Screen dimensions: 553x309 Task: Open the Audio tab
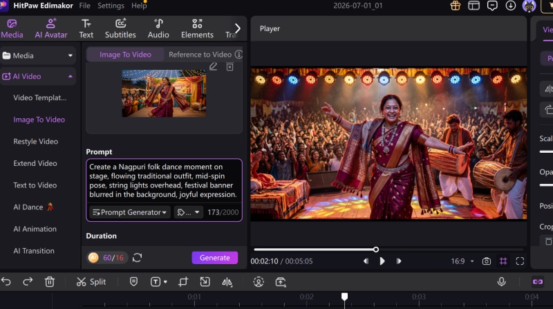(x=158, y=29)
